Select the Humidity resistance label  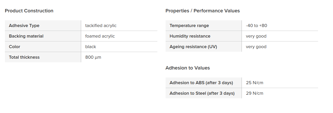190,36
